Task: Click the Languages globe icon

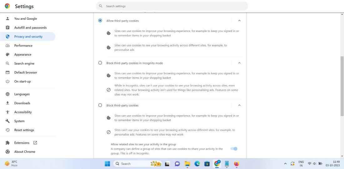Action: coord(8,94)
